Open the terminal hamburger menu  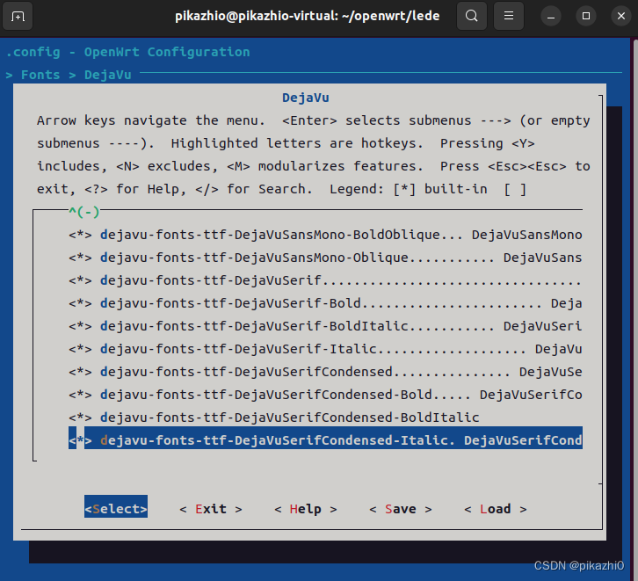[508, 16]
